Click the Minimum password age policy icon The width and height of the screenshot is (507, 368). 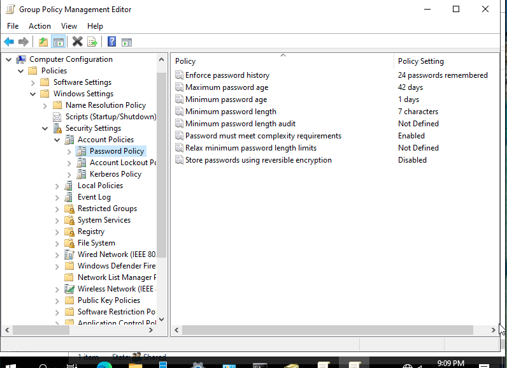point(179,99)
